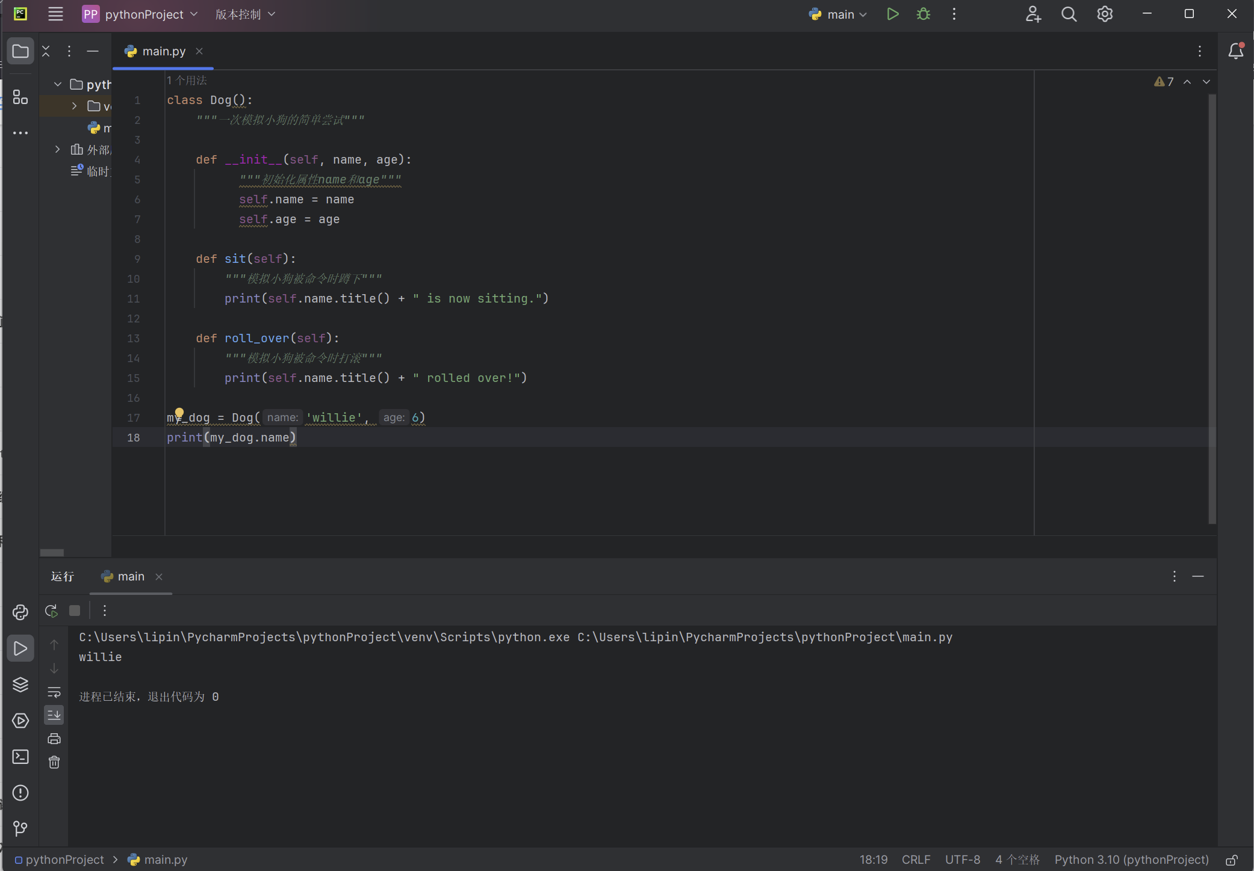Click main.py breadcrumb in status bar
Viewport: 1254px width, 871px height.
[x=158, y=860]
